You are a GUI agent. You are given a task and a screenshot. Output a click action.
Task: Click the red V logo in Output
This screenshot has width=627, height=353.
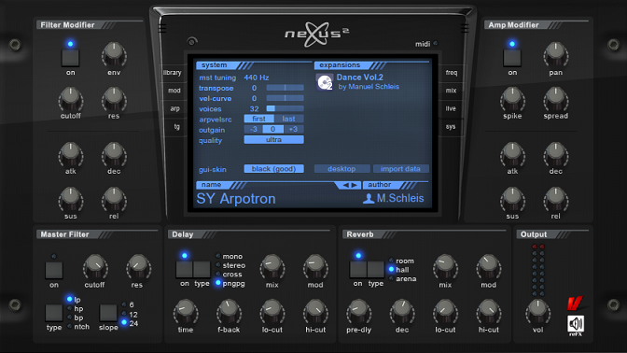(x=575, y=304)
